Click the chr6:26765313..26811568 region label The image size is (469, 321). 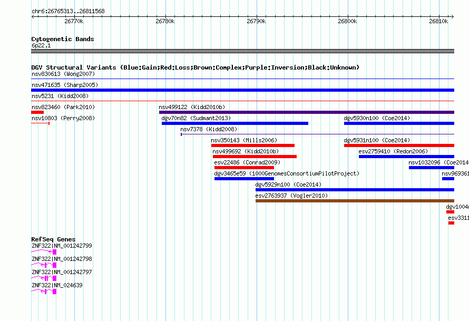68,11
